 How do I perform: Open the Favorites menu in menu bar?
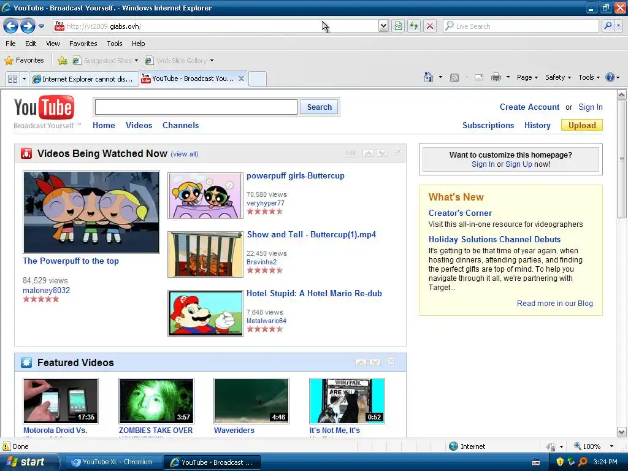(x=83, y=44)
